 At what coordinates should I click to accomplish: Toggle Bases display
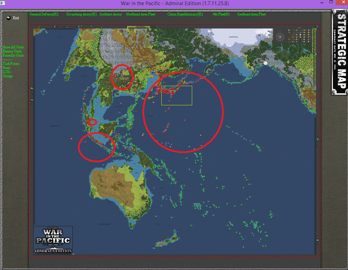click(x=6, y=68)
